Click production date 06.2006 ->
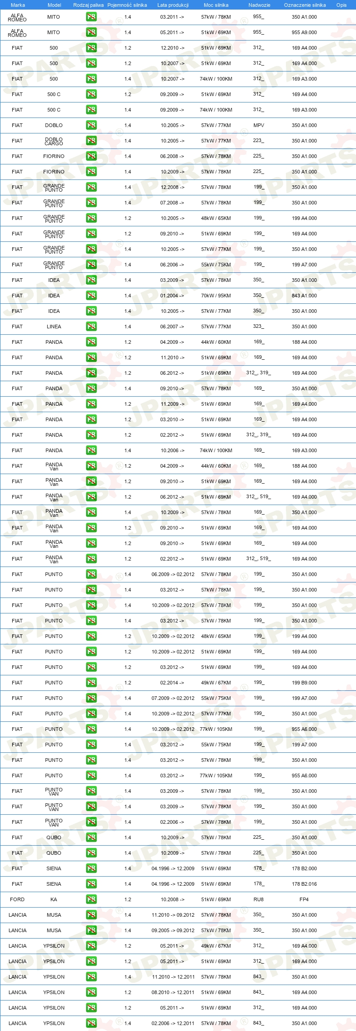This screenshot has width=356, height=1031. [172, 265]
